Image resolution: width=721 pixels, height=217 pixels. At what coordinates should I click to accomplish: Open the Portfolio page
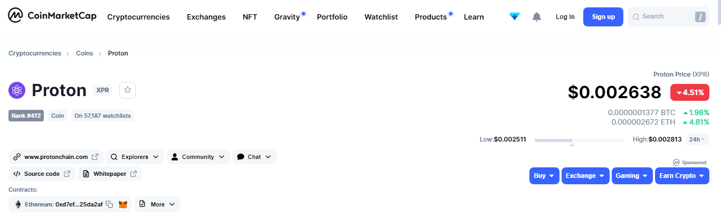pos(332,17)
